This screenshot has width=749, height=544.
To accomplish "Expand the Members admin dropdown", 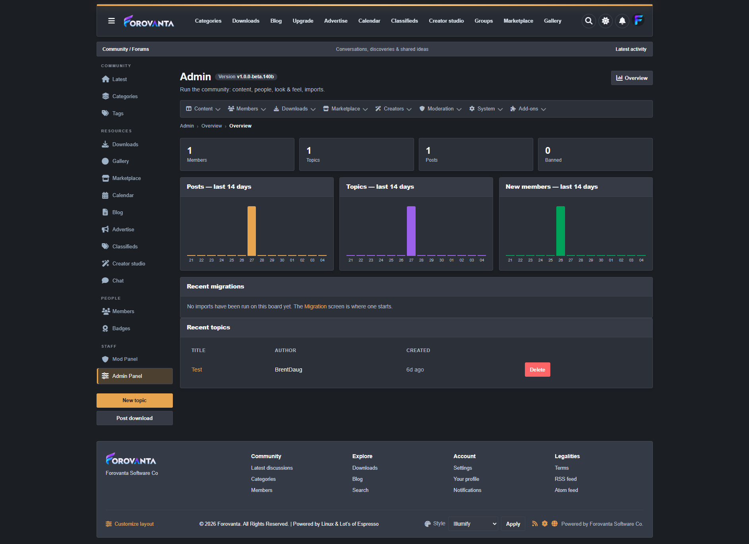I will click(x=247, y=109).
